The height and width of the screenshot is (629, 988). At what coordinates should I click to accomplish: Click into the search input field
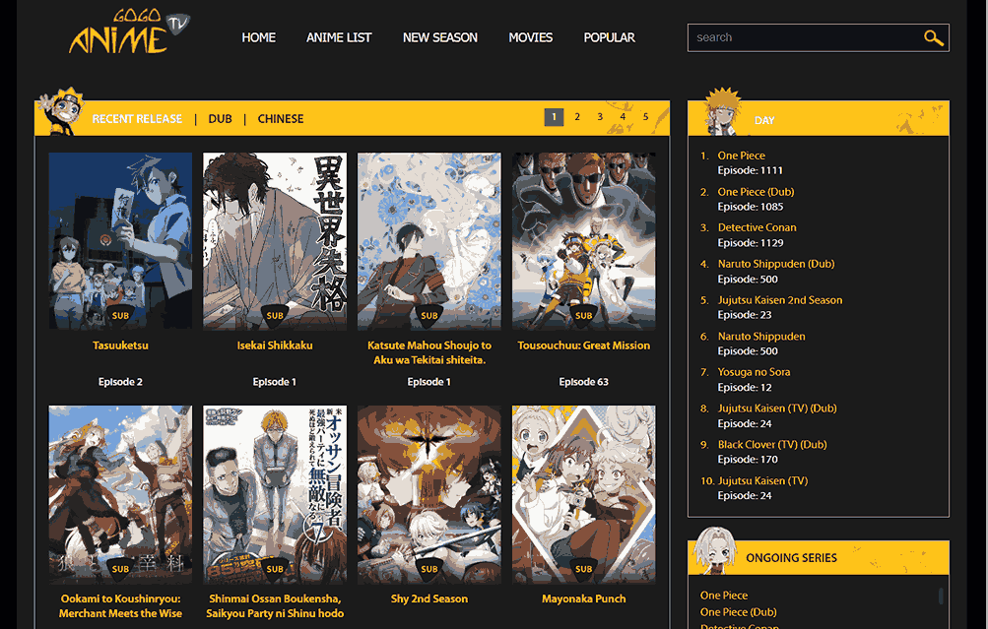[x=803, y=37]
